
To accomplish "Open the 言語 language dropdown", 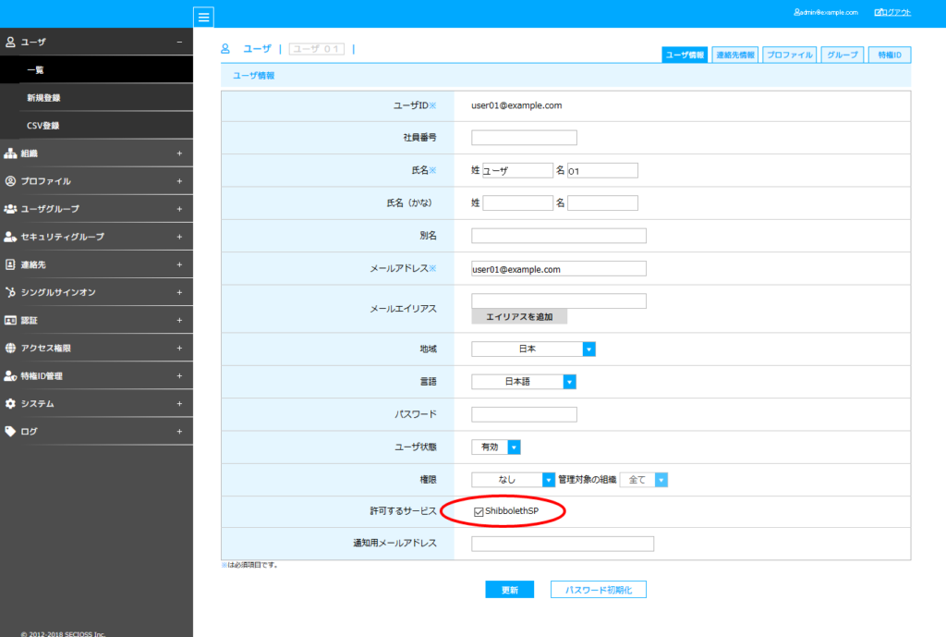I will pyautogui.click(x=569, y=381).
